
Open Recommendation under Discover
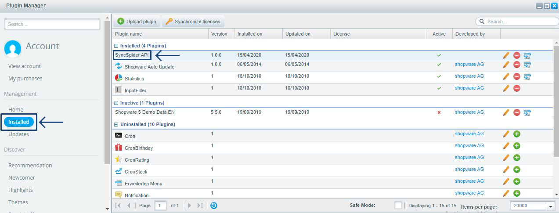30,166
